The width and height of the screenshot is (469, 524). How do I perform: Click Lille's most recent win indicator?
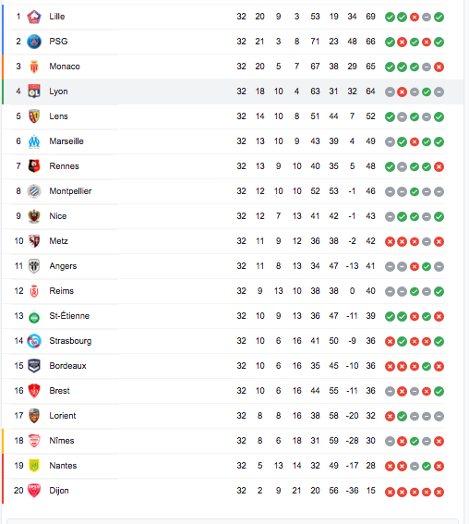(x=439, y=17)
